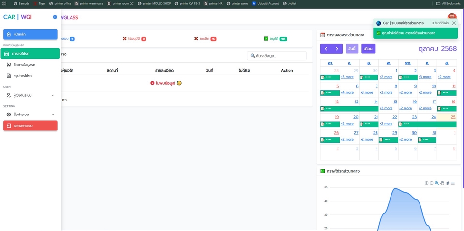Click the green event on October 2
The width and height of the screenshot is (464, 231).
408,77
